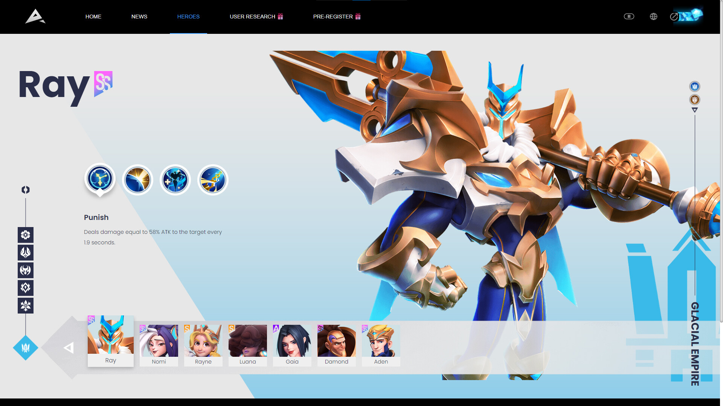Switch to the bronze shield faction marker
723x406 pixels.
[694, 100]
